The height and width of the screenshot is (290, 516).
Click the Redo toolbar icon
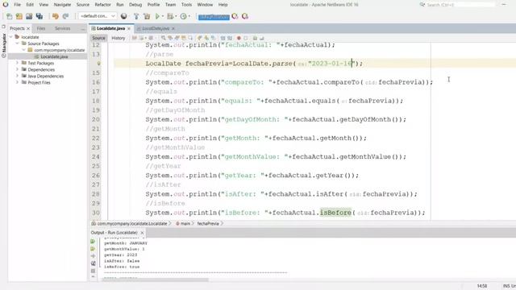coord(65,16)
